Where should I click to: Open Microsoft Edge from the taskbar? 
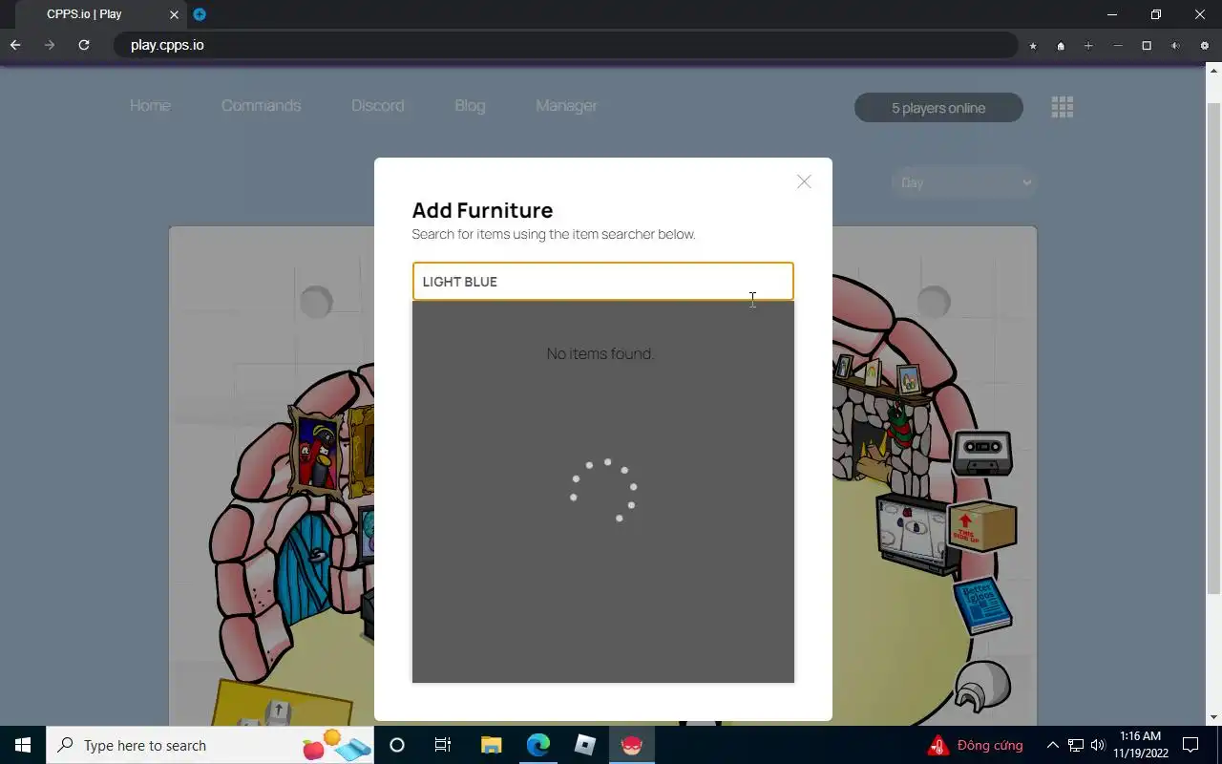coord(538,745)
